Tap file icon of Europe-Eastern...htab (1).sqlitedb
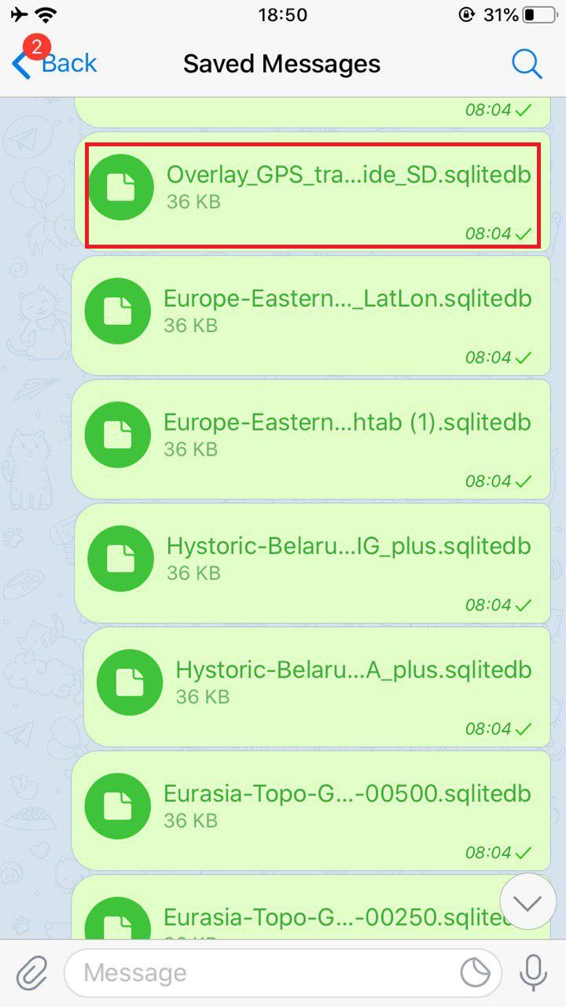 [x=118, y=434]
